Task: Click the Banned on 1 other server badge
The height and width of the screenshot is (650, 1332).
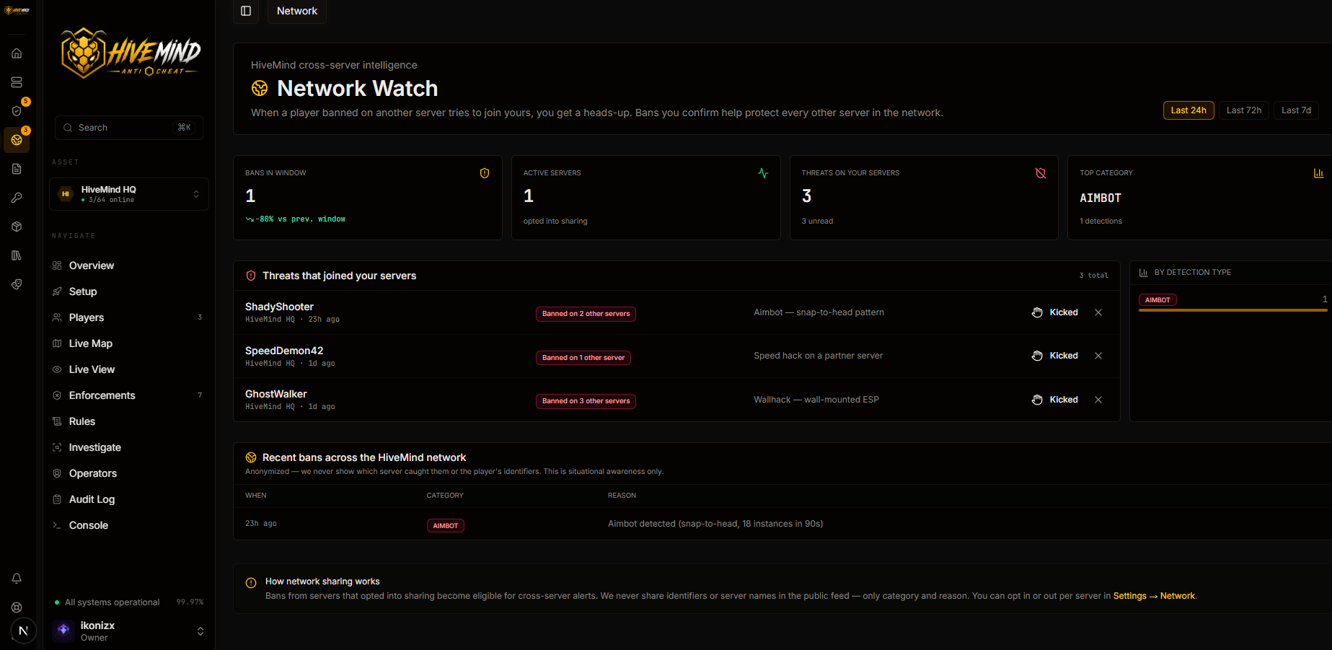Action: click(x=583, y=358)
